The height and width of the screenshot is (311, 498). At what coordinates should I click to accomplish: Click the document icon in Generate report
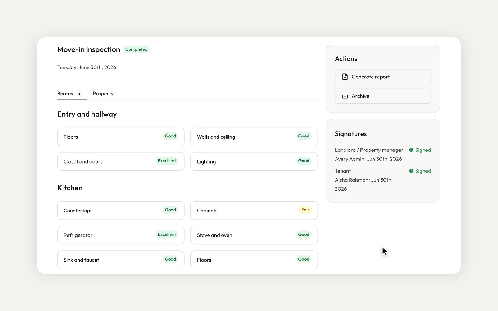pos(345,77)
